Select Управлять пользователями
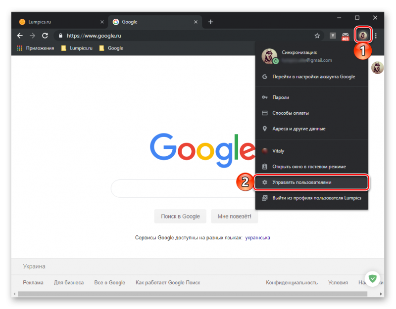This screenshot has height=309, width=396. tap(312, 182)
